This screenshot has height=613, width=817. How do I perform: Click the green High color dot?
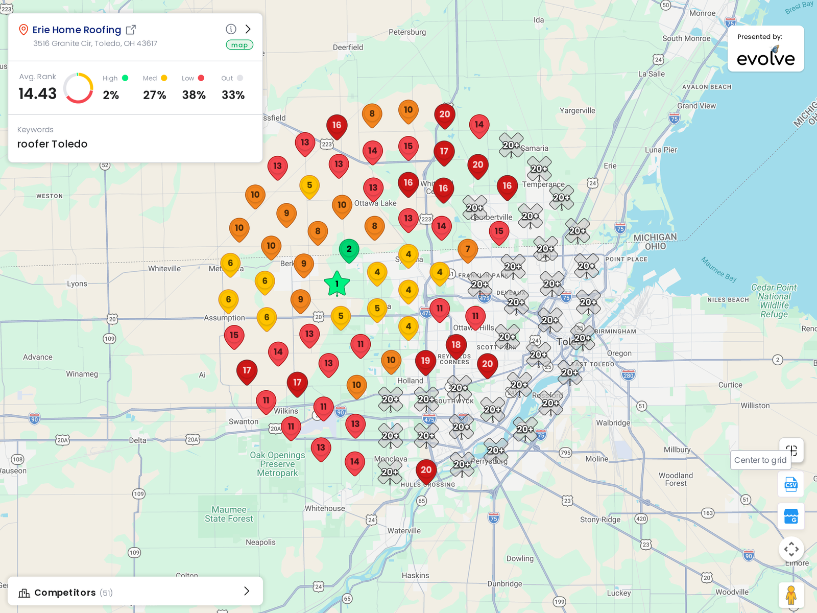pos(125,78)
